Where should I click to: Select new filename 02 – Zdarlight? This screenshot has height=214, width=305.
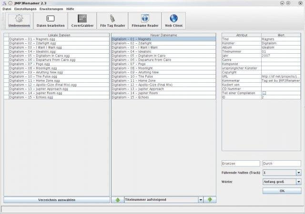[x=163, y=43]
